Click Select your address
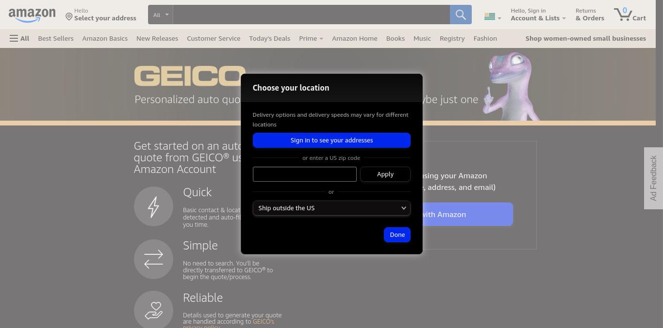This screenshot has height=328, width=663. 105,18
